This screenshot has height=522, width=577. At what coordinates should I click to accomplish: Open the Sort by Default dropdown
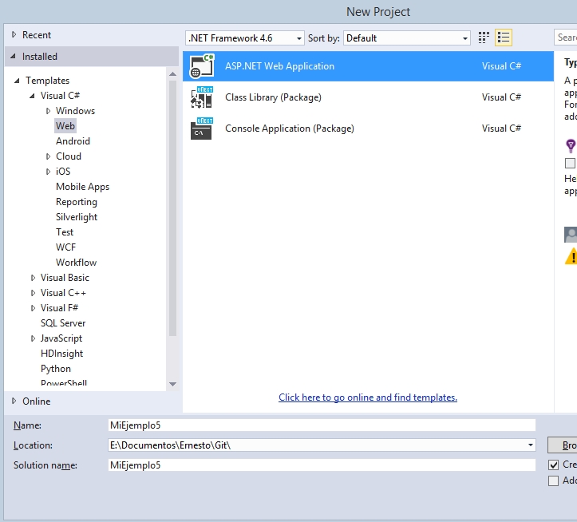tap(407, 38)
